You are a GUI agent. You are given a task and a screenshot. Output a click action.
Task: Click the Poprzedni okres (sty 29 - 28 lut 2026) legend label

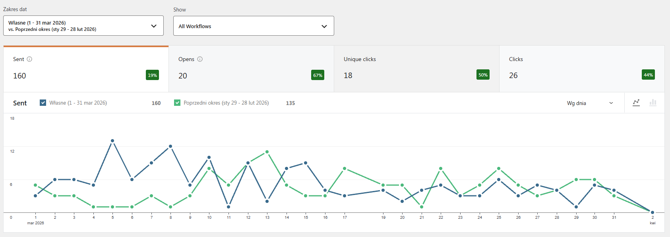[226, 103]
